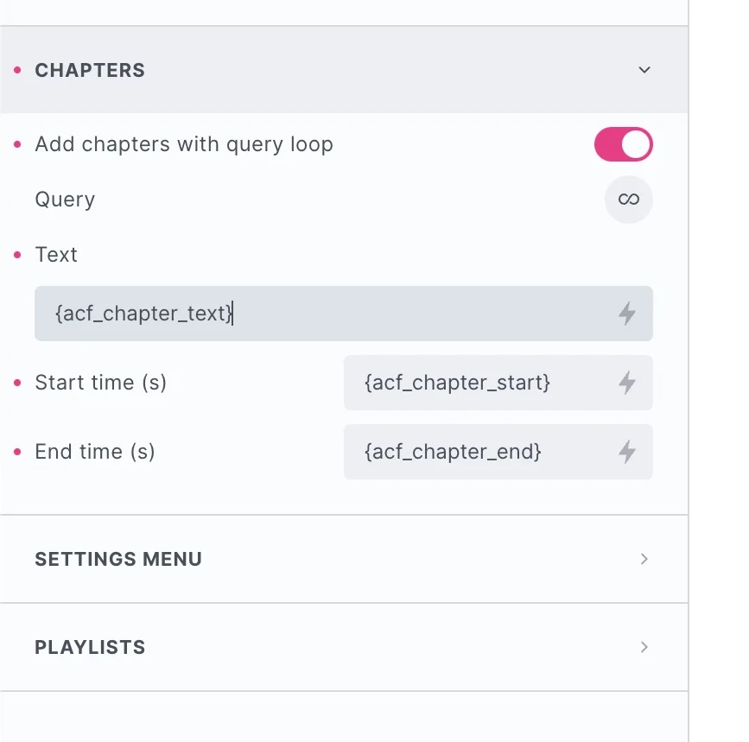Screen dimensions: 749x742
Task: Click the 'Start time (s)' label
Action: pos(100,383)
